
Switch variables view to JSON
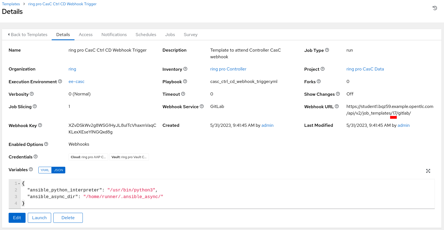click(x=58, y=170)
